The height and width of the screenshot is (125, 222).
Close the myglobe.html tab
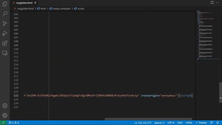pos(35,3)
